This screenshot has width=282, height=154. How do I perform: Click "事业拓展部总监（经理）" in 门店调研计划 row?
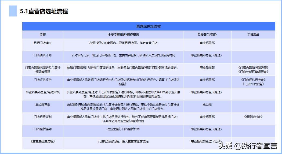(x=206, y=55)
